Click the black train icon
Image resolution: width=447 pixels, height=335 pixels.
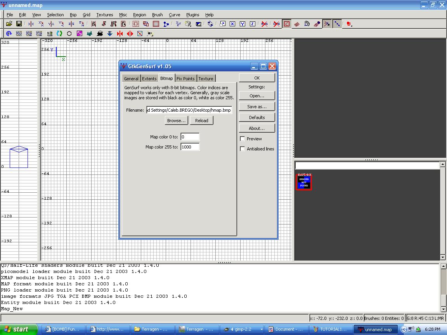pyautogui.click(x=100, y=34)
